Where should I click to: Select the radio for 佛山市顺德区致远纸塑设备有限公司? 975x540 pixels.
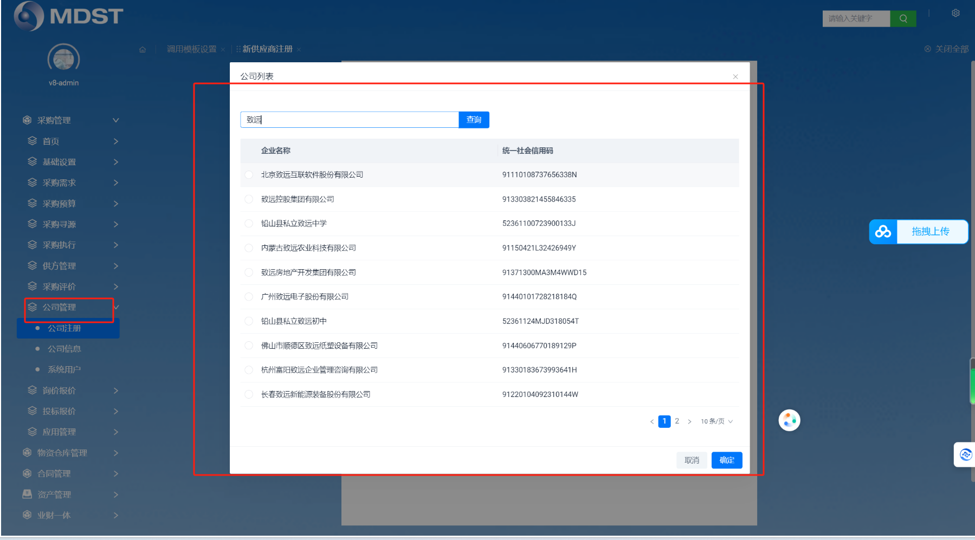[x=249, y=345]
